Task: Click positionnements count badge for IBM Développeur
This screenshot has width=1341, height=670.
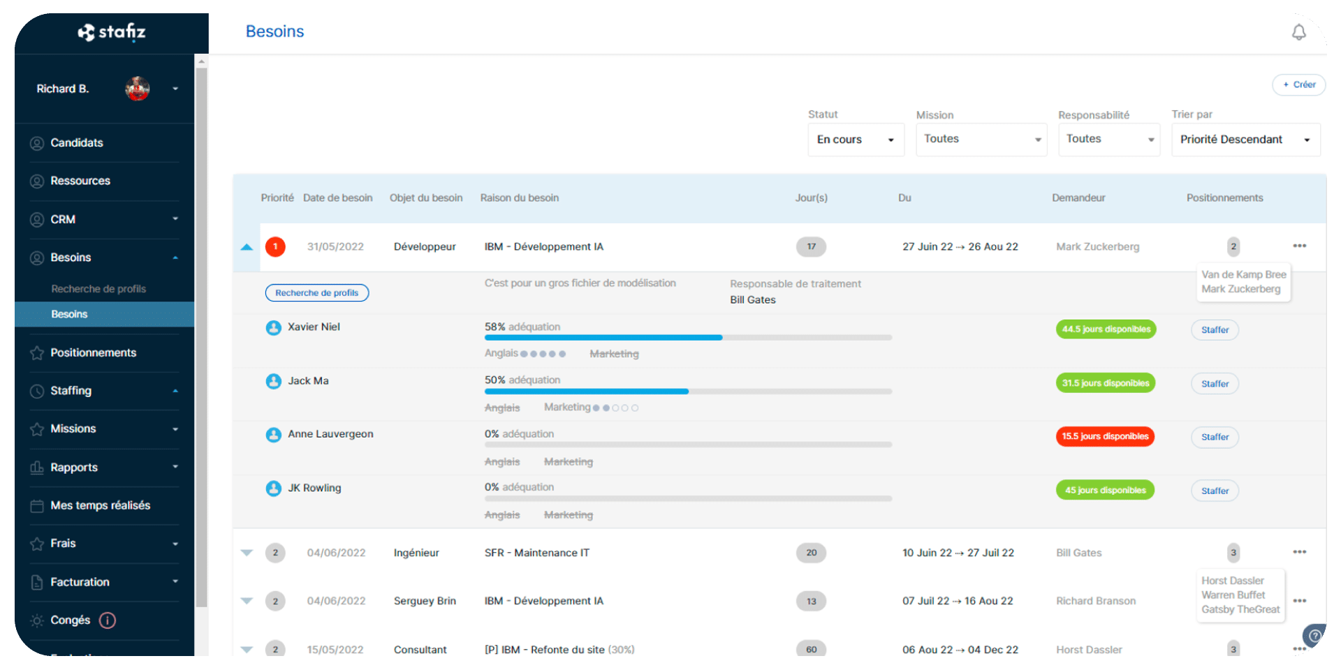Action: point(1233,246)
